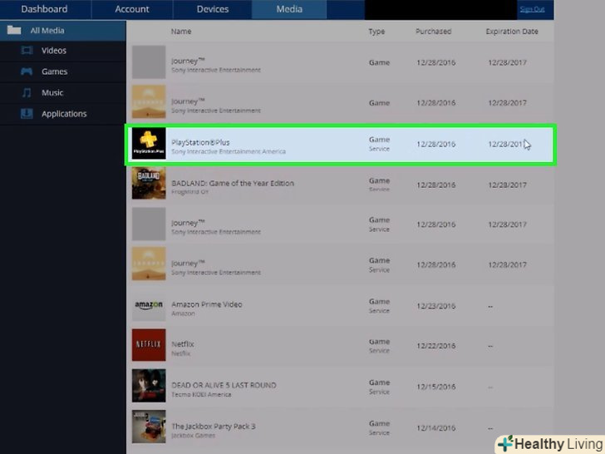
Task: Click the PlayStation Plus row's expiration date
Action: (506, 144)
